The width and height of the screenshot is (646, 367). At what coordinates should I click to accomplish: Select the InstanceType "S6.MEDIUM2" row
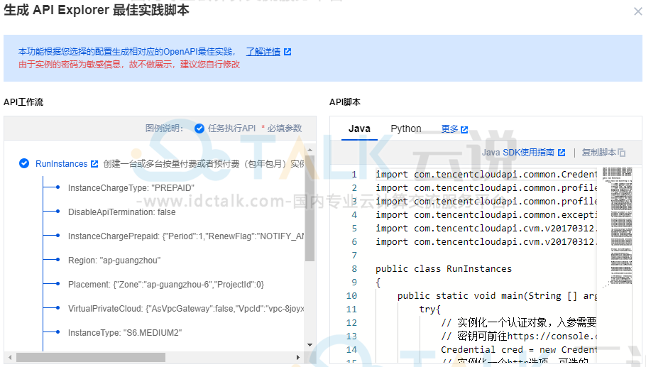(x=125, y=333)
